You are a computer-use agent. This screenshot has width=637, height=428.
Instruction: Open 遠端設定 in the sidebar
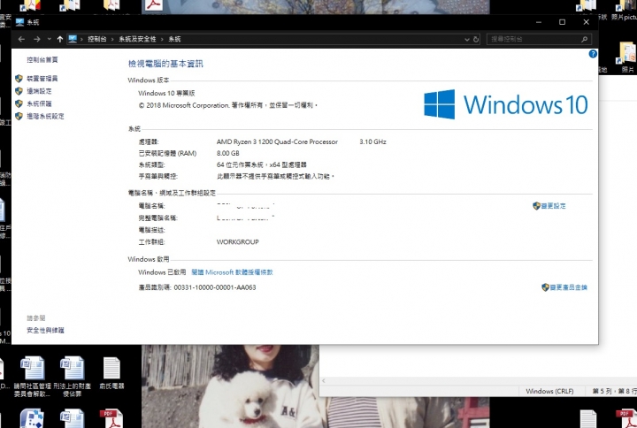[40, 91]
